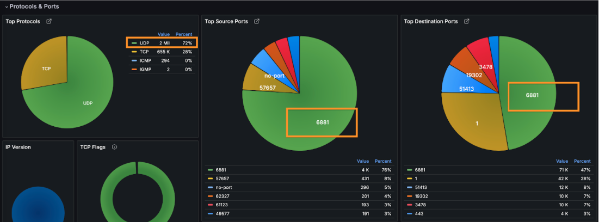Open the Top Protocols panel title menu
599x222 pixels.
point(22,22)
